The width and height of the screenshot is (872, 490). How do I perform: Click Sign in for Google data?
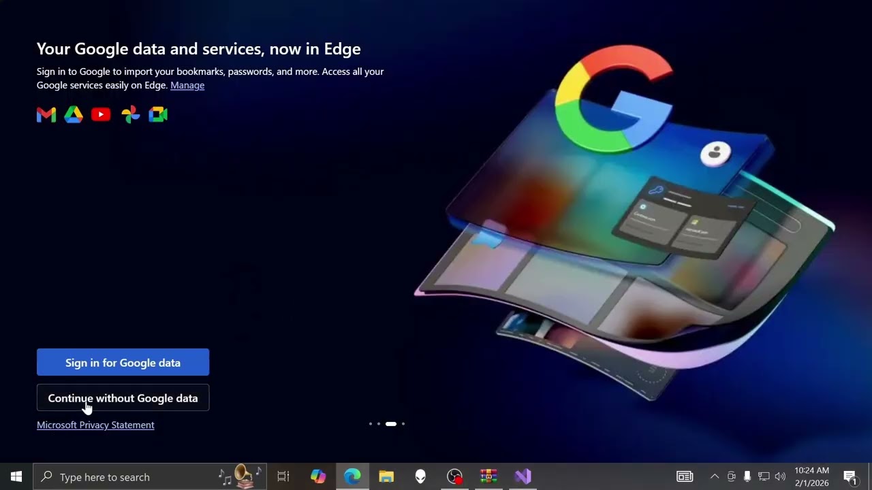click(123, 363)
